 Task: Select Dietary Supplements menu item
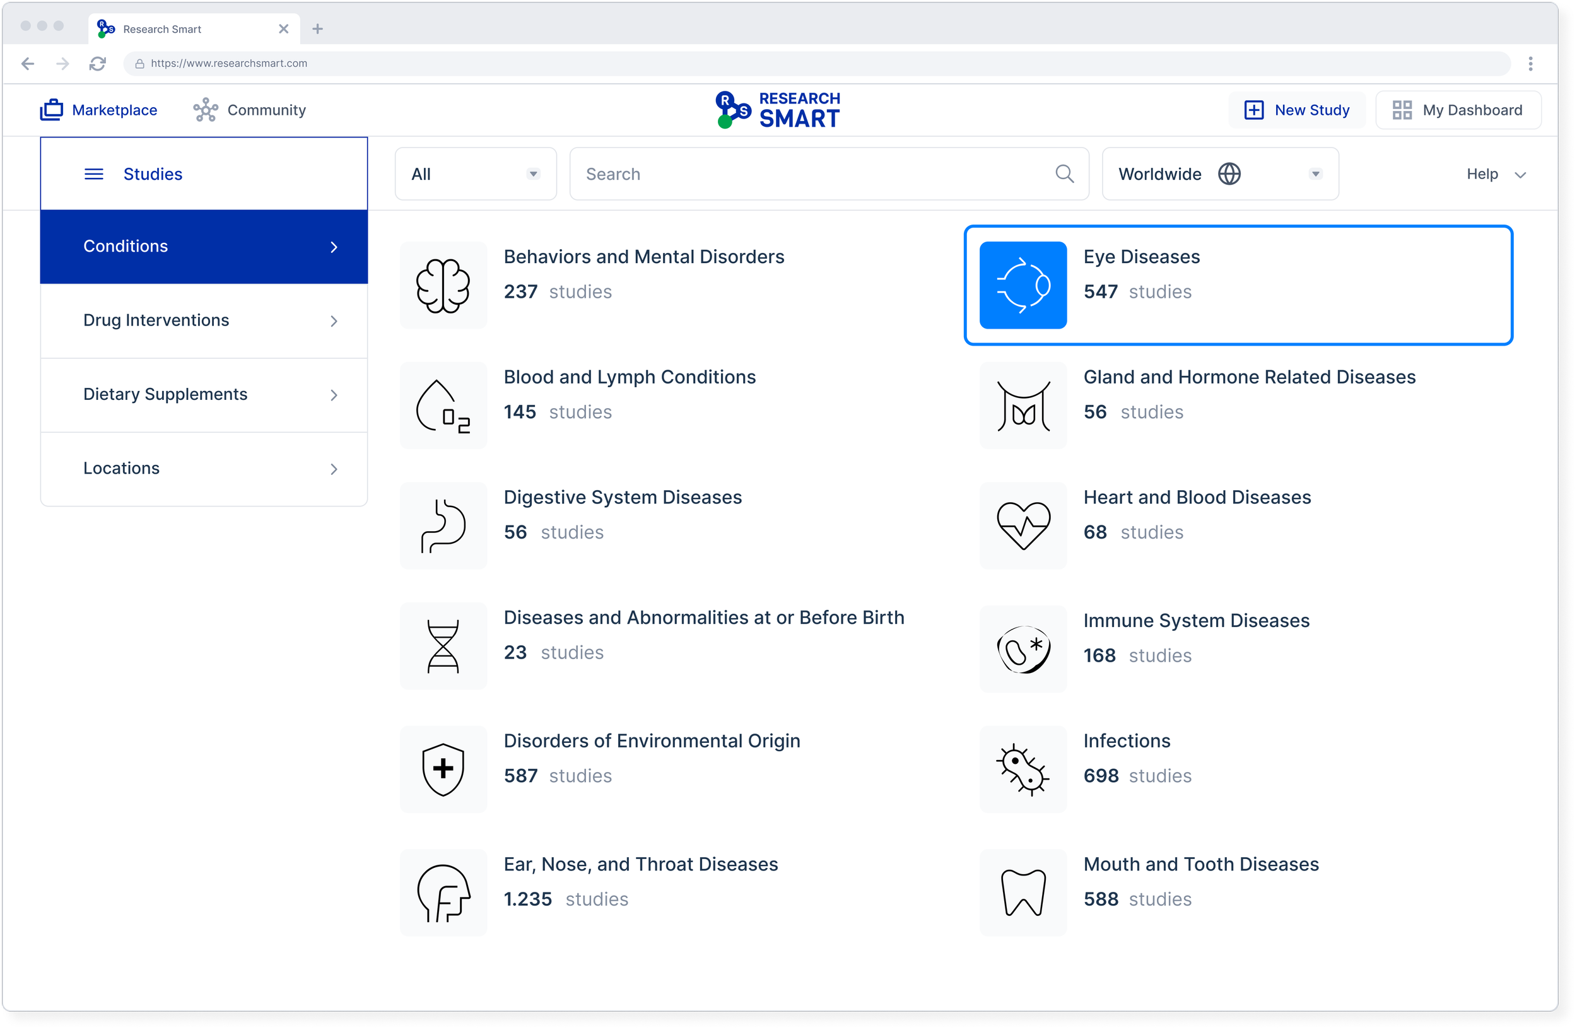click(203, 395)
